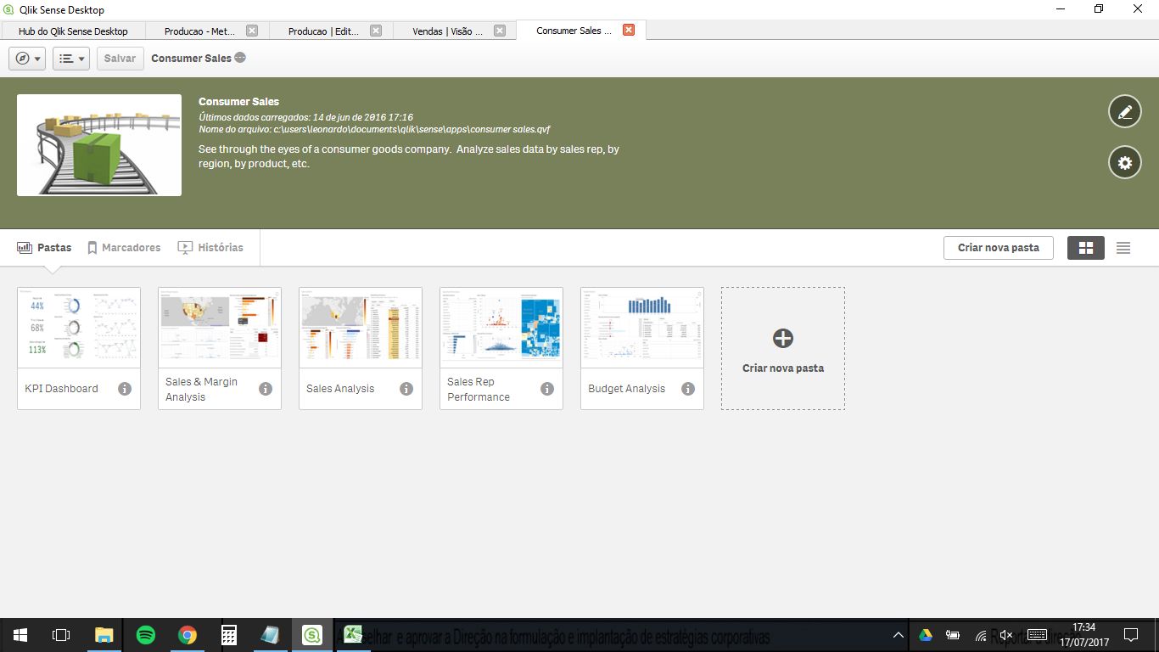Switch to the Histórias tab
Viewport: 1159px width, 652px height.
210,248
